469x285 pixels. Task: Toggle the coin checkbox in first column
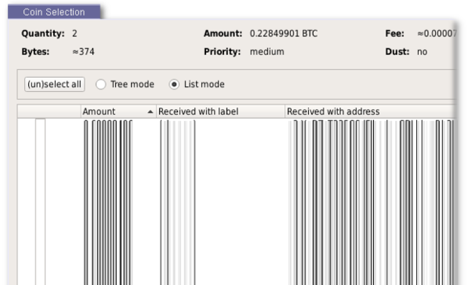pyautogui.click(x=40, y=201)
